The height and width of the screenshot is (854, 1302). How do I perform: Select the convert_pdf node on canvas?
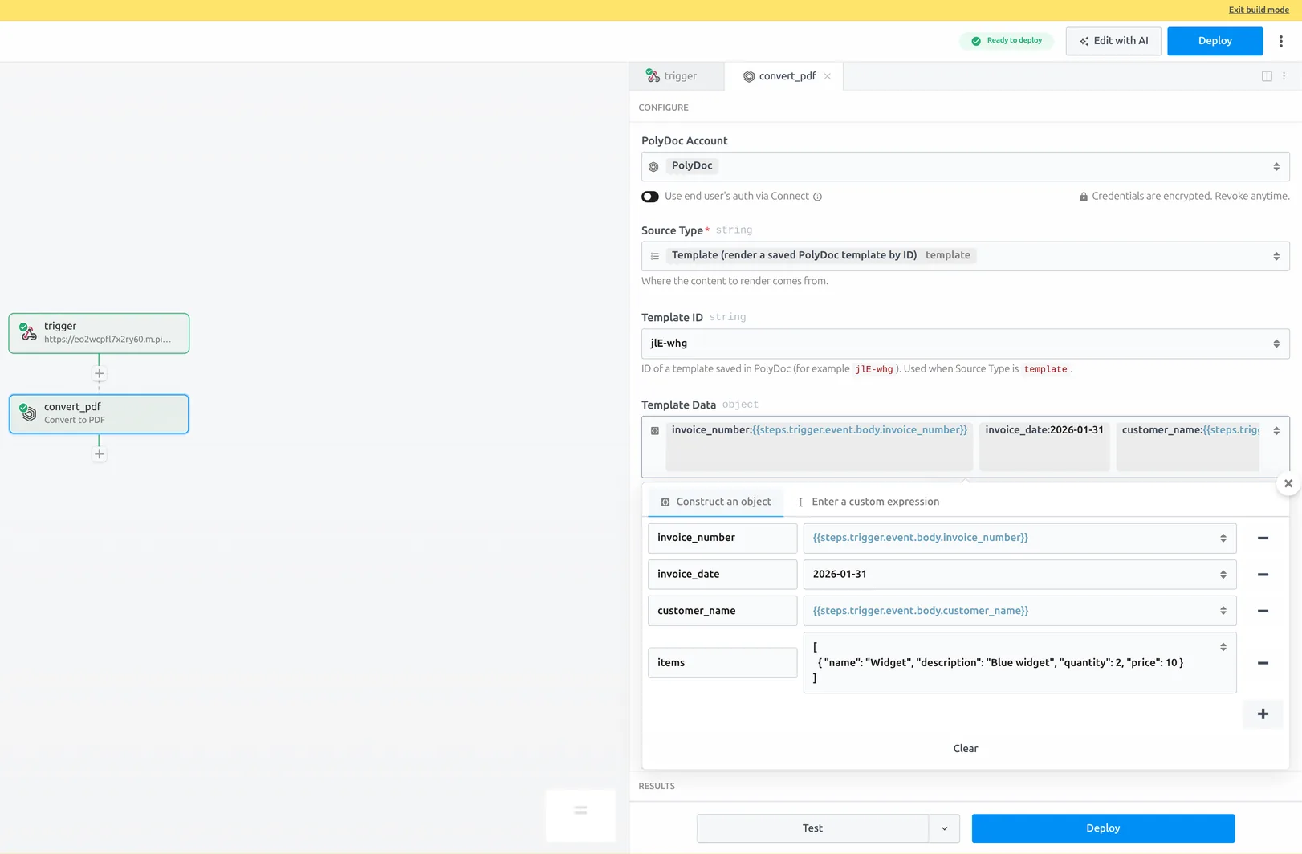(99, 413)
